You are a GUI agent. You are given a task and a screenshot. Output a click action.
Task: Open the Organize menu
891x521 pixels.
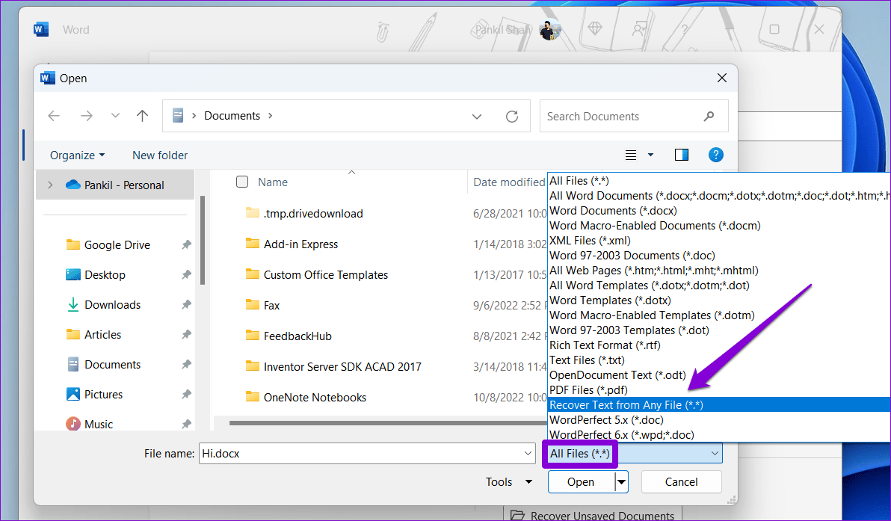click(76, 155)
